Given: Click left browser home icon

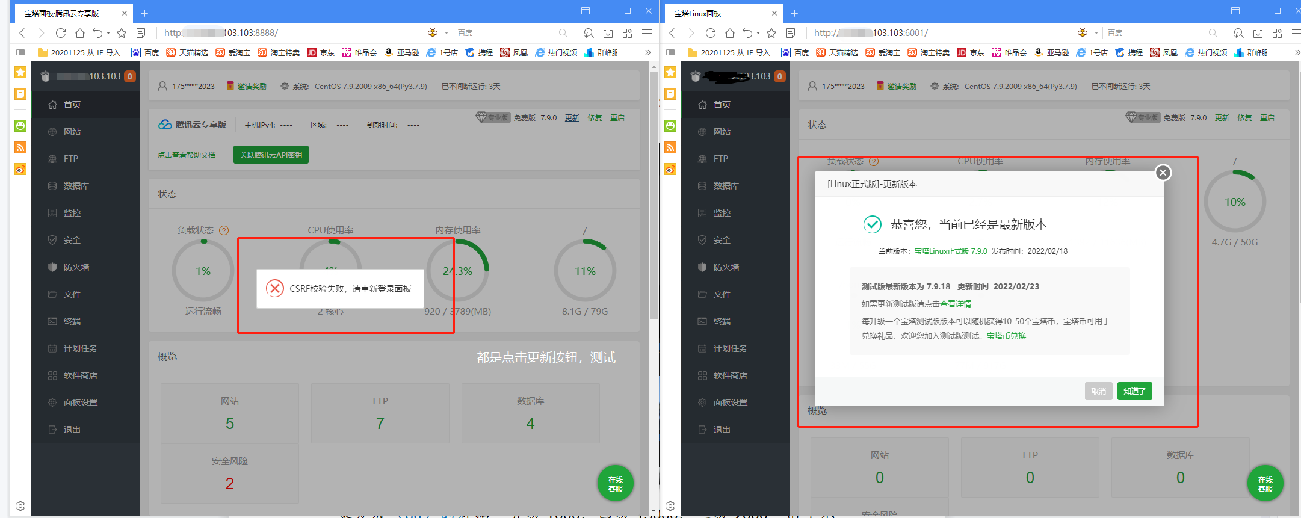Looking at the screenshot, I should tap(79, 33).
